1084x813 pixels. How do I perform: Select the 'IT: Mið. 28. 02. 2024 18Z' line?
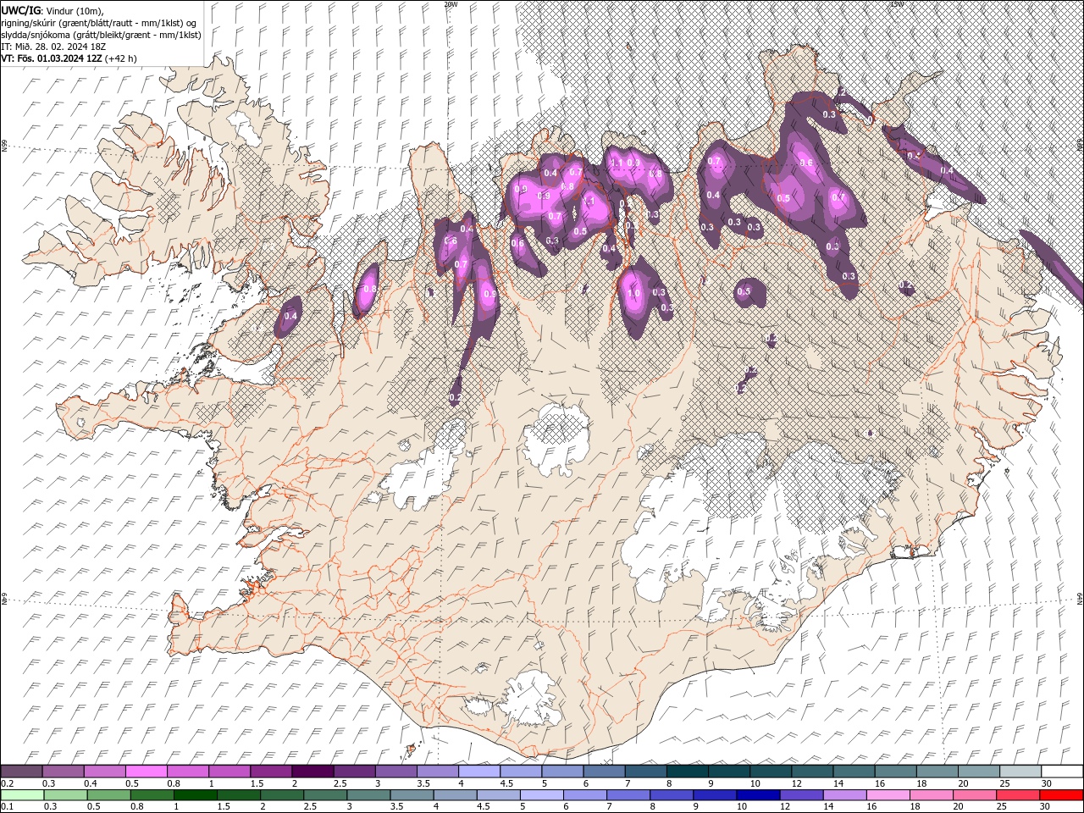(53, 47)
